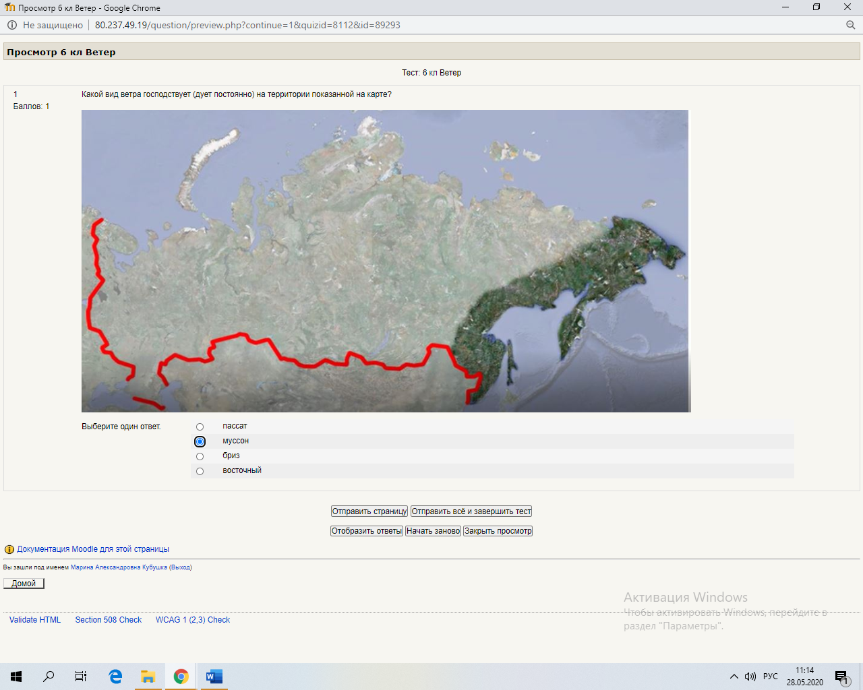Screen dimensions: 863x690
Task: Click the URL address field
Action: coord(247,25)
